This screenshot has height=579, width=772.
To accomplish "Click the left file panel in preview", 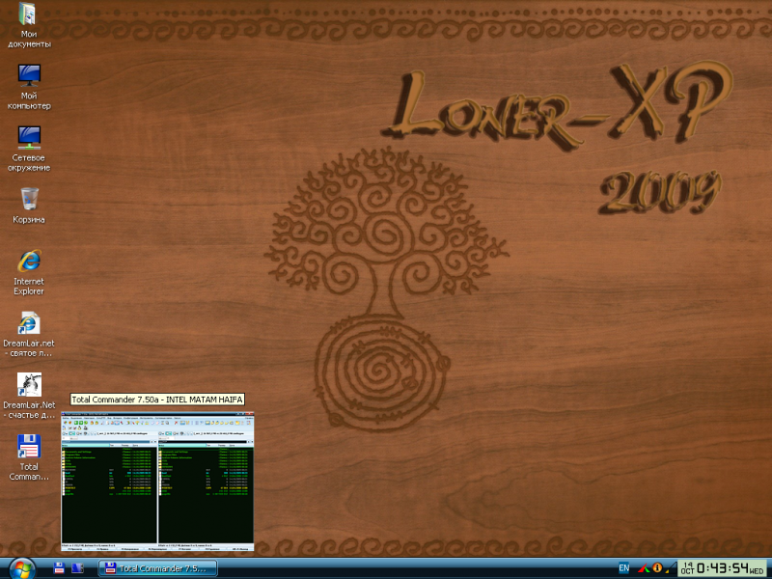I will 109,482.
